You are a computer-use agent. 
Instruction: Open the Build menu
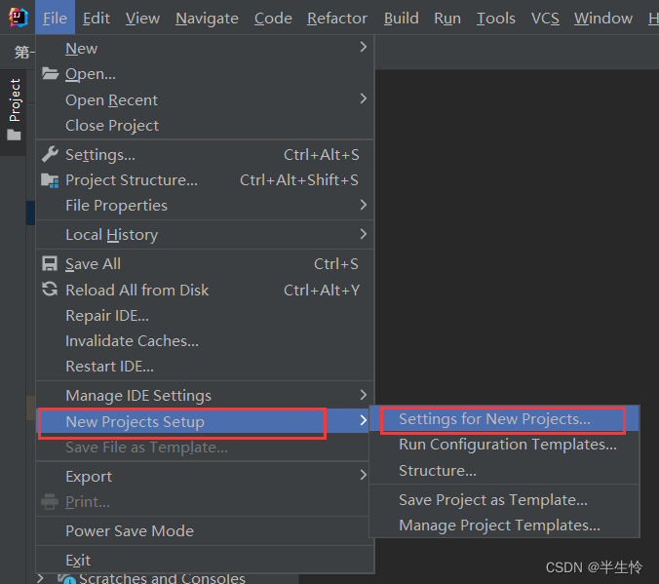(402, 19)
